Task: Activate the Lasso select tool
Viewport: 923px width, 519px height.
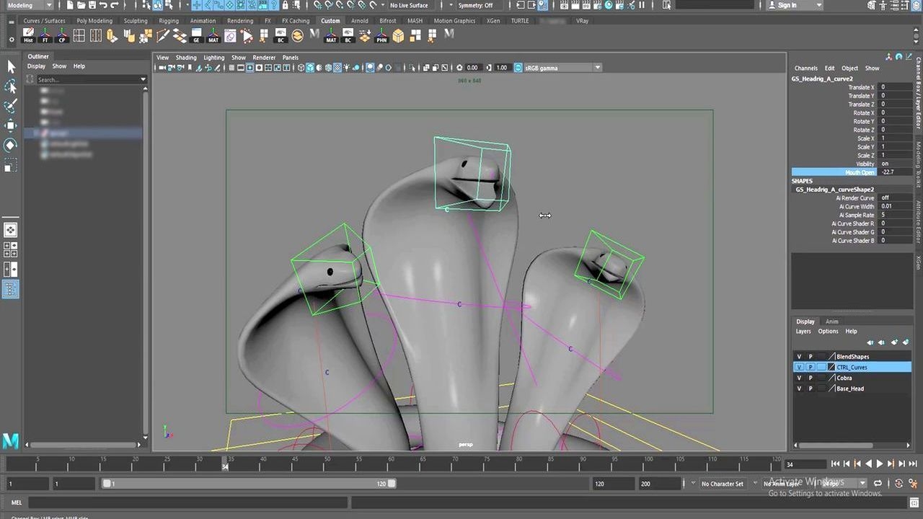Action: [x=11, y=86]
